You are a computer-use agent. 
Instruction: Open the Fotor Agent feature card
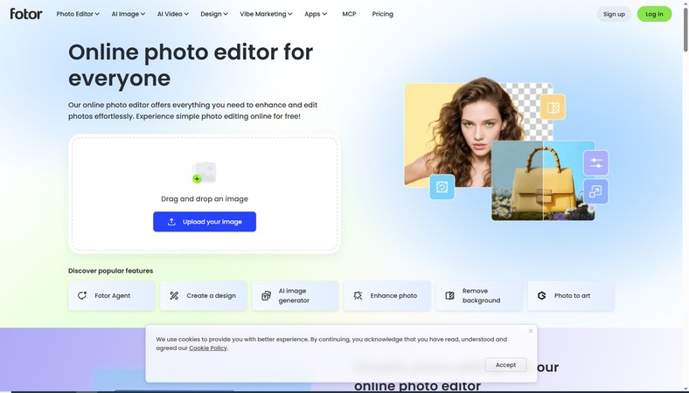click(x=112, y=295)
